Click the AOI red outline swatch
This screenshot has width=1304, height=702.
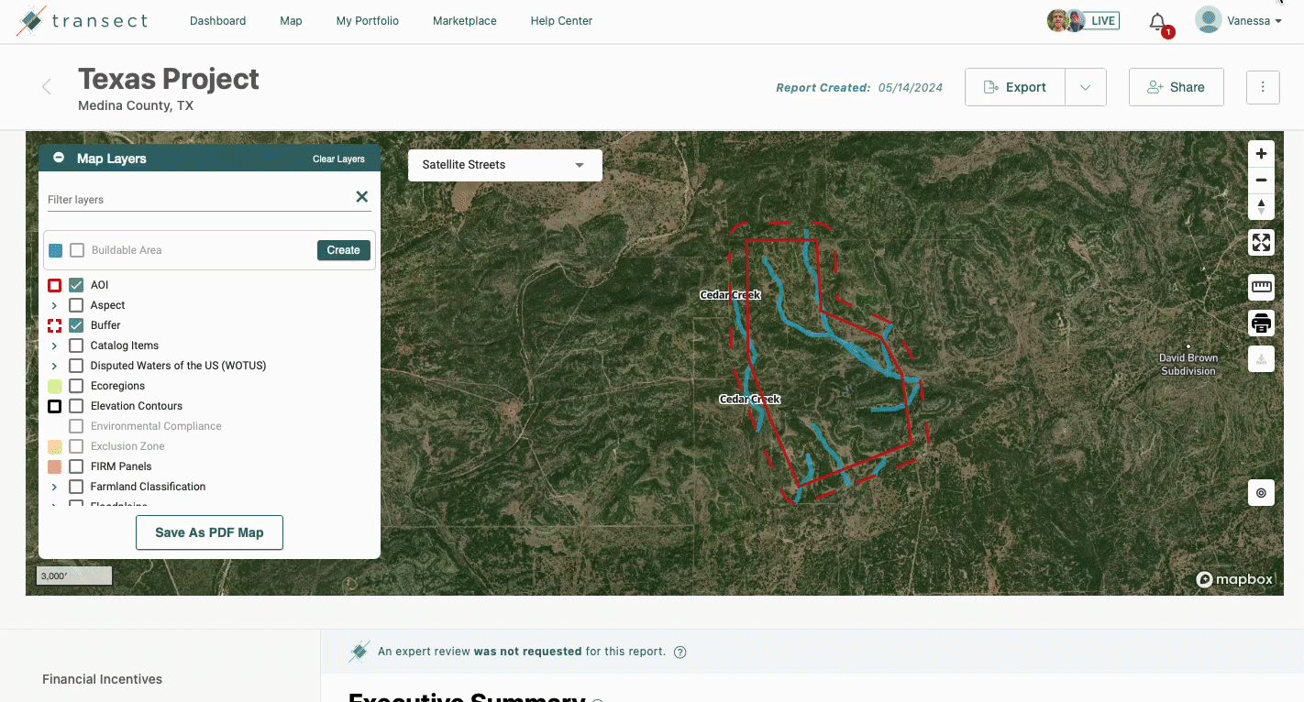pos(55,285)
